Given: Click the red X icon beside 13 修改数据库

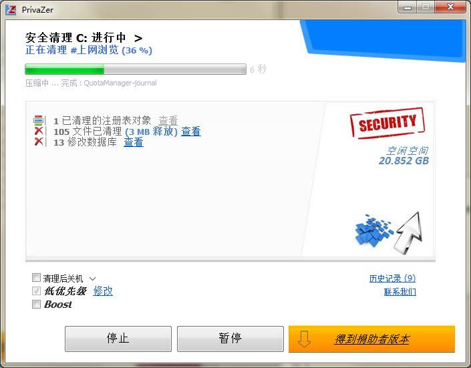Looking at the screenshot, I should (x=39, y=142).
